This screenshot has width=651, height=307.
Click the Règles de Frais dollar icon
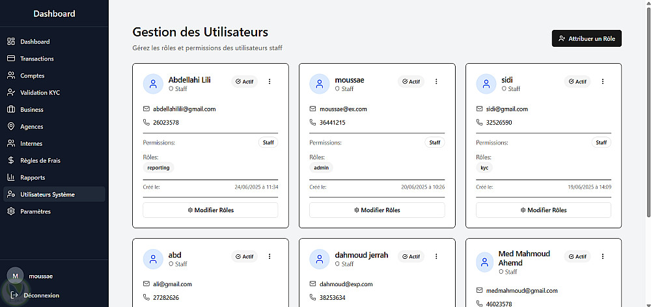[11, 160]
